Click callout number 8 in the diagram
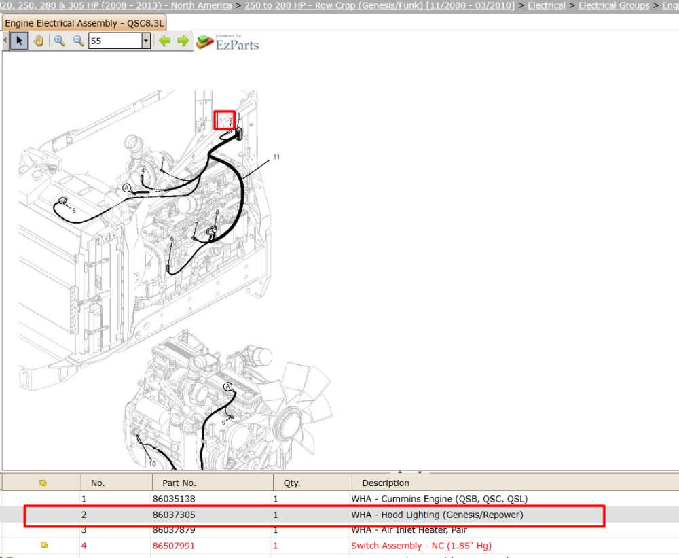Image resolution: width=679 pixels, height=558 pixels. coord(217,213)
